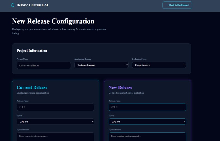
Task: Open the Current Release Model dropdown
Action: point(55,122)
